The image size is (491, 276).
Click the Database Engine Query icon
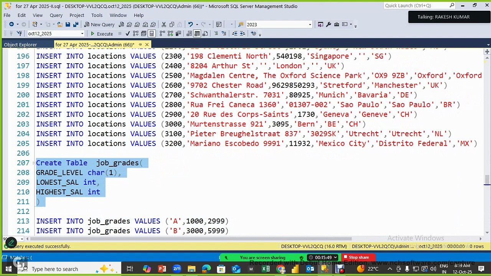pyautogui.click(x=121, y=24)
